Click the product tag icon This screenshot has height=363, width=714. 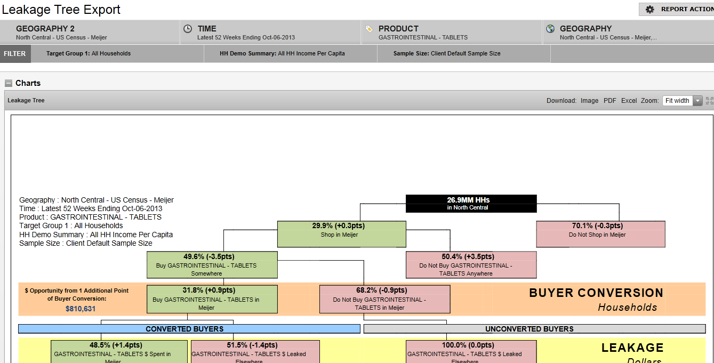coord(368,29)
